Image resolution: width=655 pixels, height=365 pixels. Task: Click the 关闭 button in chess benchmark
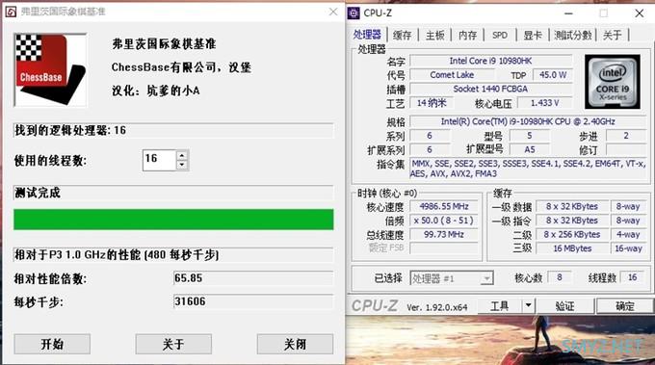[295, 344]
